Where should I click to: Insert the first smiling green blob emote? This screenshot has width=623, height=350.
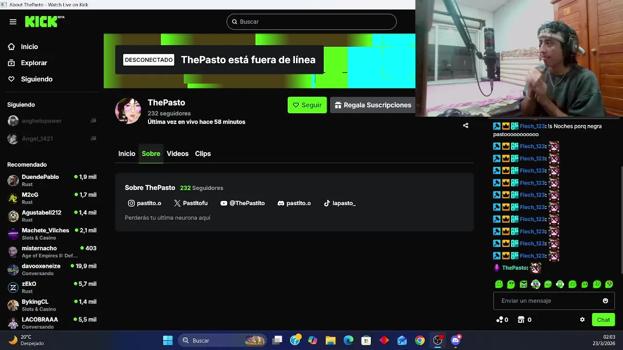point(499,284)
